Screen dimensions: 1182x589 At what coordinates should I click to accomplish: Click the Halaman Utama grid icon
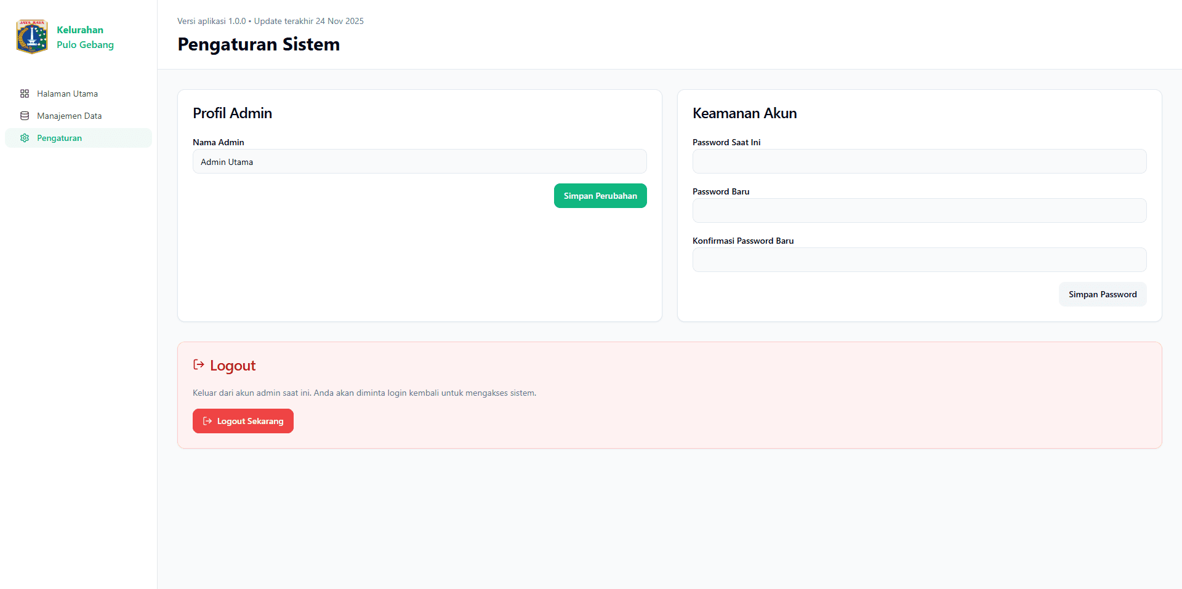(25, 94)
